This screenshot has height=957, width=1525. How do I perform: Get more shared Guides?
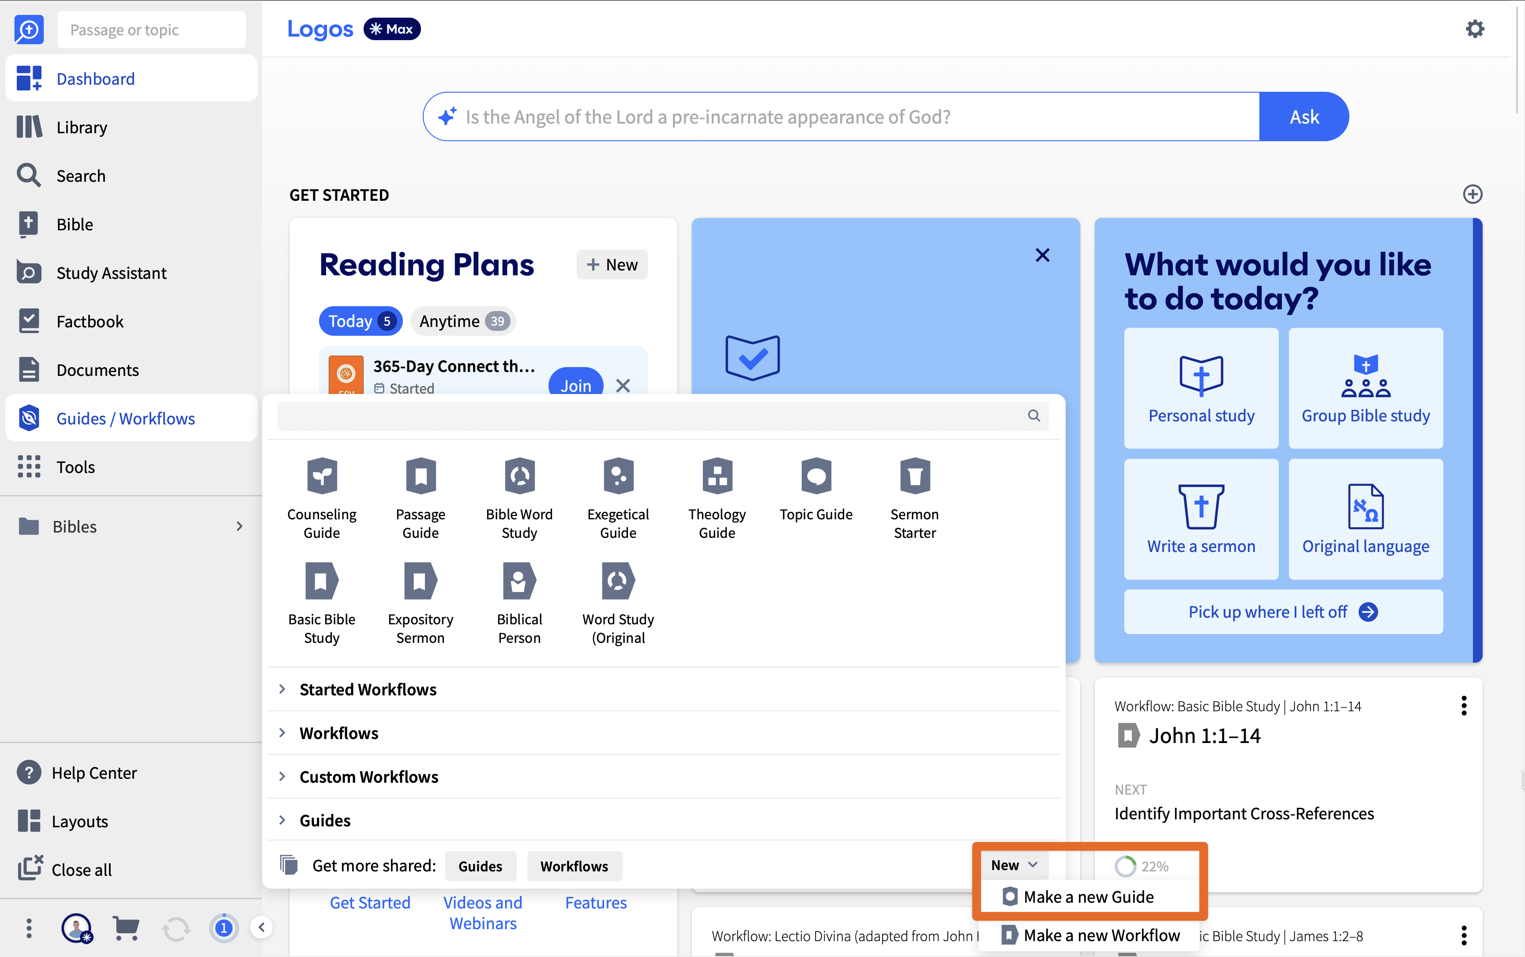pyautogui.click(x=480, y=866)
